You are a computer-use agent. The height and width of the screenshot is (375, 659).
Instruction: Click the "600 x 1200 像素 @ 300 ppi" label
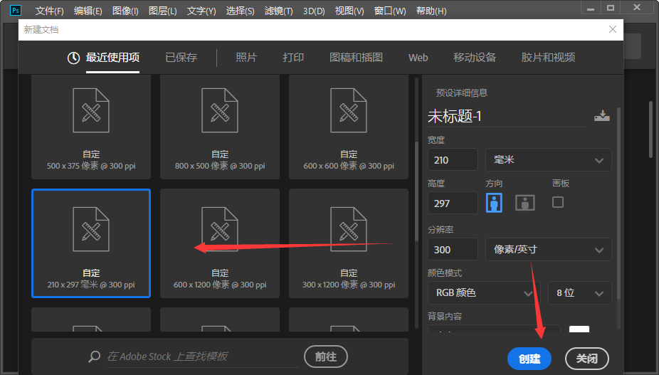tap(220, 285)
